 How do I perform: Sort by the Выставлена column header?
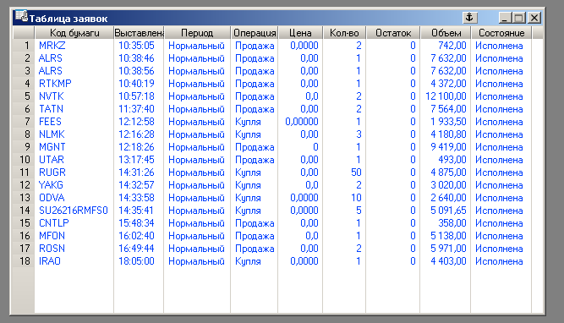[139, 33]
